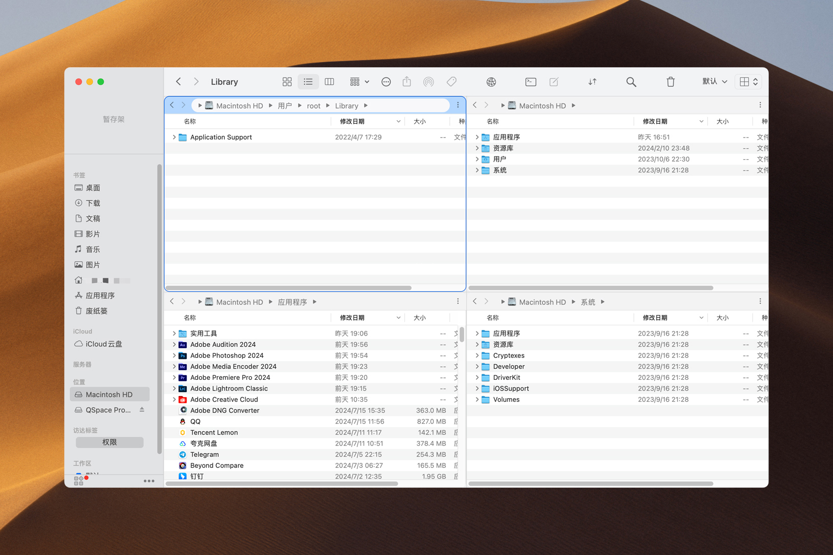Click the sort arrows icon in toolbar
The image size is (833, 555).
593,82
